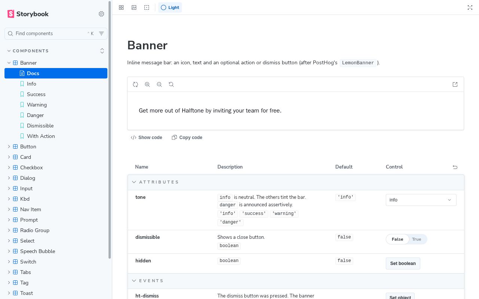Click Set object button for ht-dismiss
479x299 pixels.
(x=400, y=296)
